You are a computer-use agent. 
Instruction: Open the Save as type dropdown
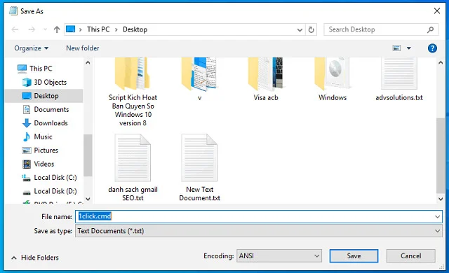259,231
